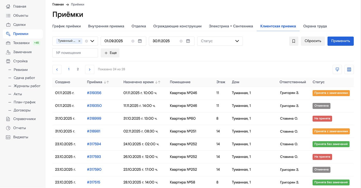Go to next page arrow
The width and height of the screenshot is (361, 188).
point(89,69)
